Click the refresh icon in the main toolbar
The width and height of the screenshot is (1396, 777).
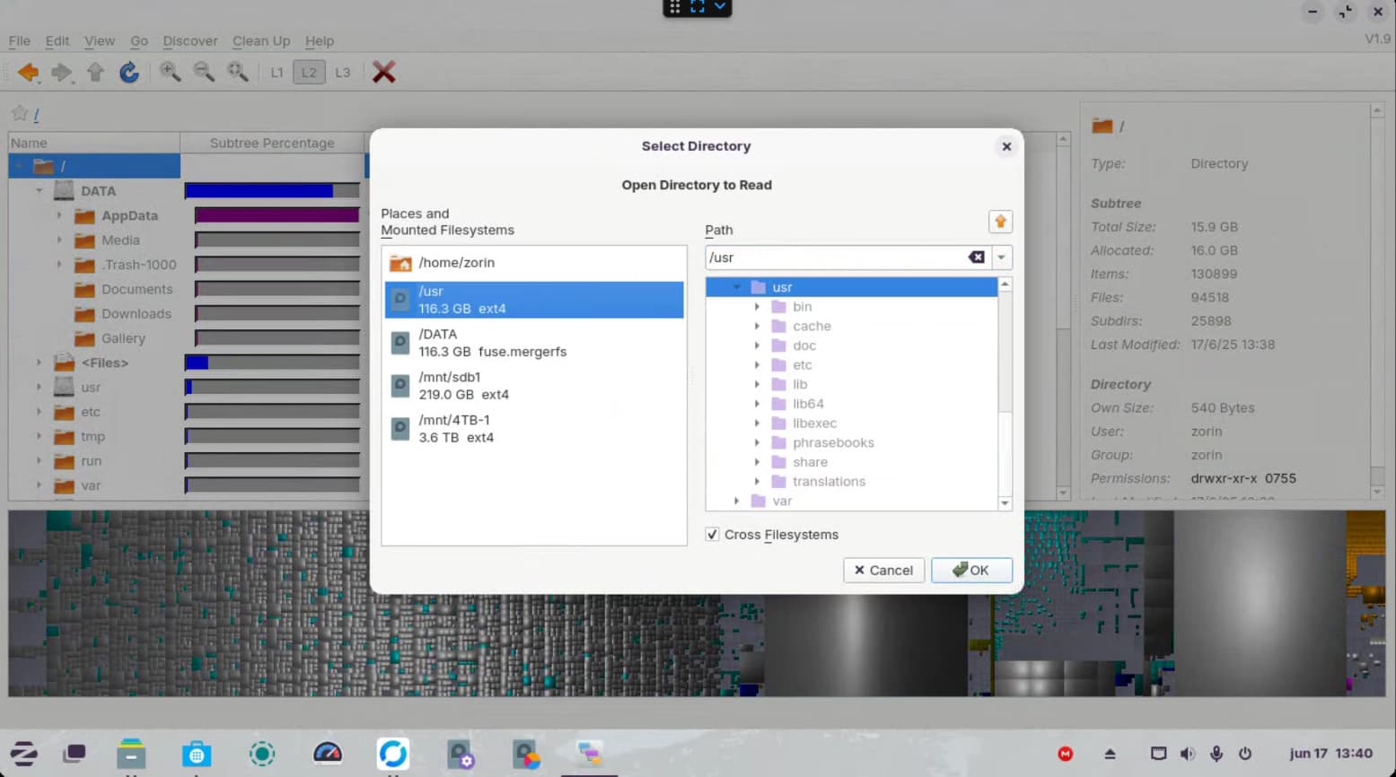click(x=129, y=73)
